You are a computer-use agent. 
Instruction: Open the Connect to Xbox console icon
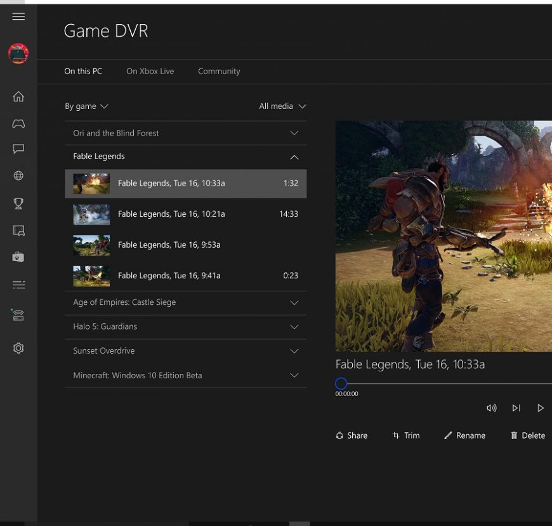click(18, 315)
